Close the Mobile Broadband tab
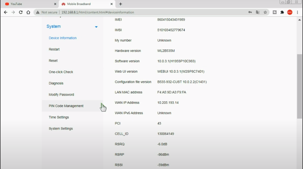 click(112, 4)
